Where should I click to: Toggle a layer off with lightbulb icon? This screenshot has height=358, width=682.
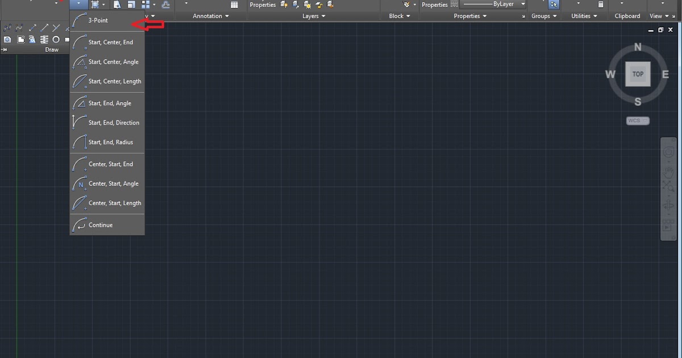tap(284, 5)
